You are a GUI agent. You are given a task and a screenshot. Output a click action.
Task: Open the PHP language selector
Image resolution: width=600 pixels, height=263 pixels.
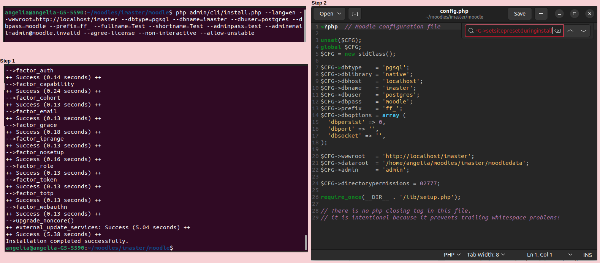coord(452,255)
